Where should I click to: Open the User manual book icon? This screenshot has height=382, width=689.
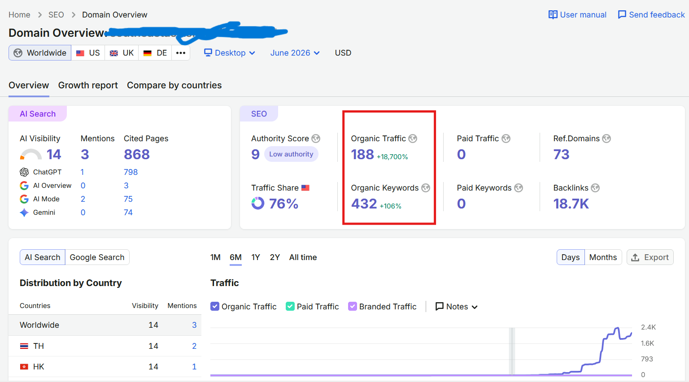tap(553, 15)
